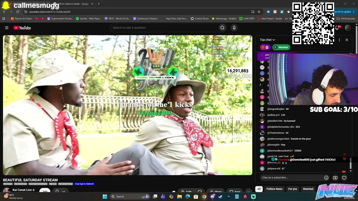Select the For you chip
The width and height of the screenshot is (358, 201).
pyautogui.click(x=293, y=189)
